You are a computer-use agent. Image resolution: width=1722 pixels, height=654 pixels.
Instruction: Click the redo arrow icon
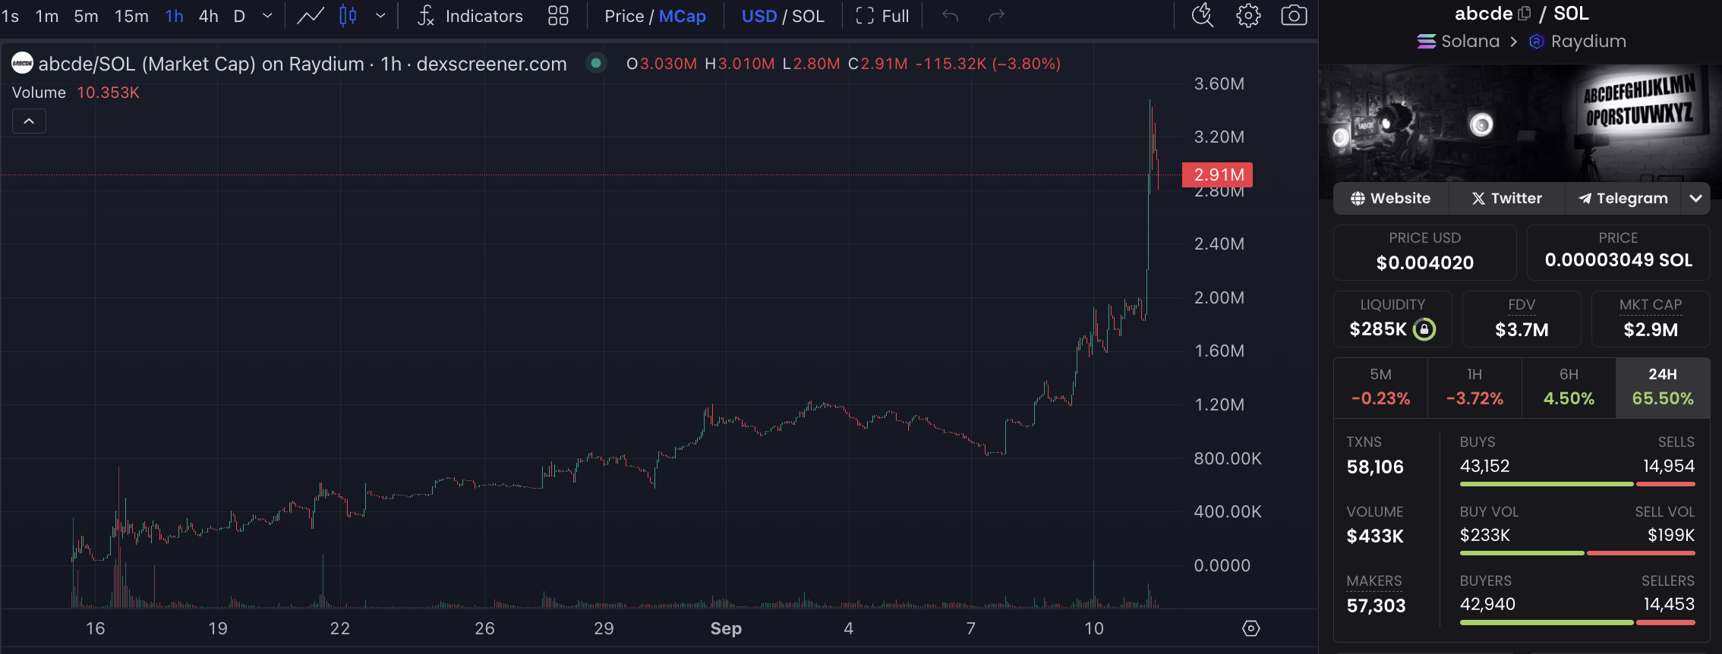996,16
